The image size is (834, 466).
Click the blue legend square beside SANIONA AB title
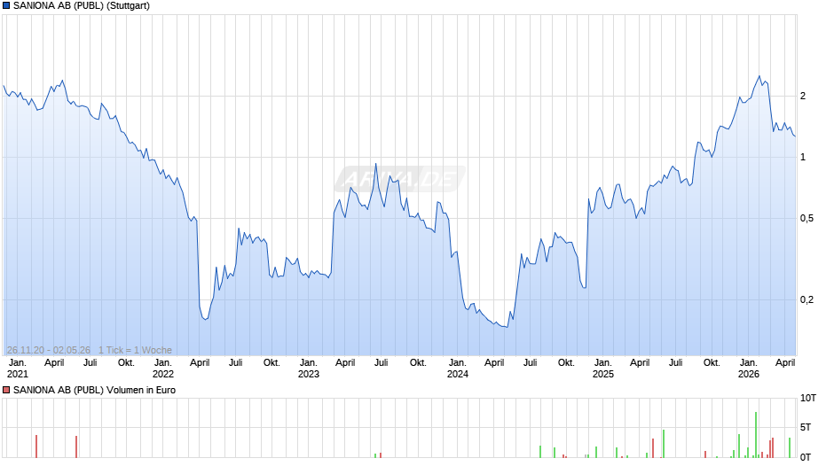pos(6,6)
